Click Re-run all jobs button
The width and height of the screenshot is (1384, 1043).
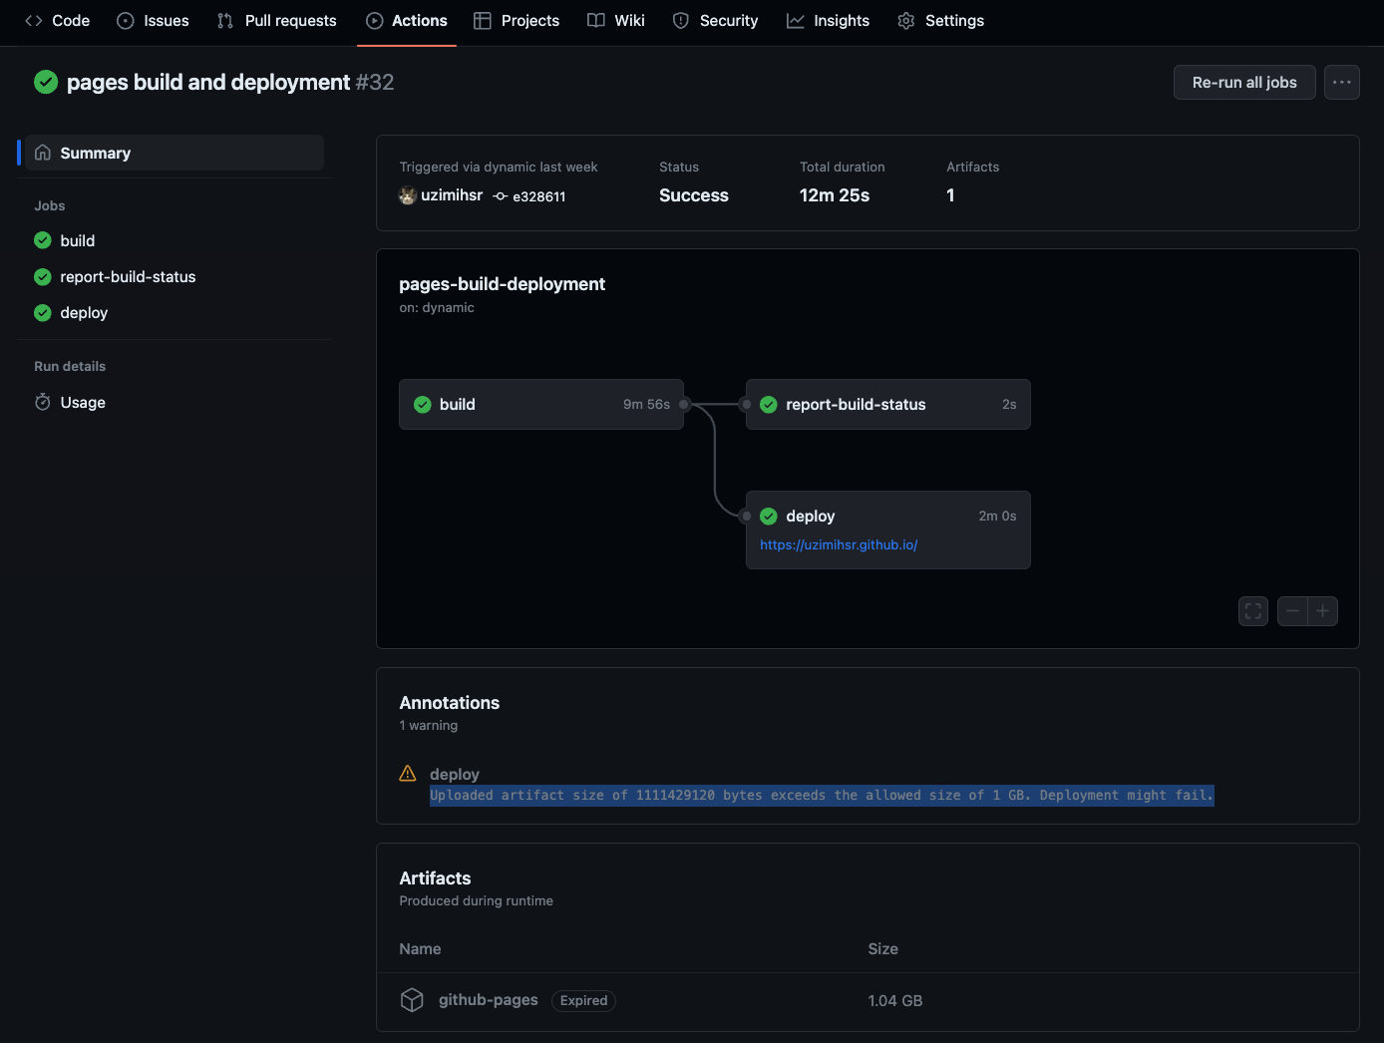coord(1244,83)
